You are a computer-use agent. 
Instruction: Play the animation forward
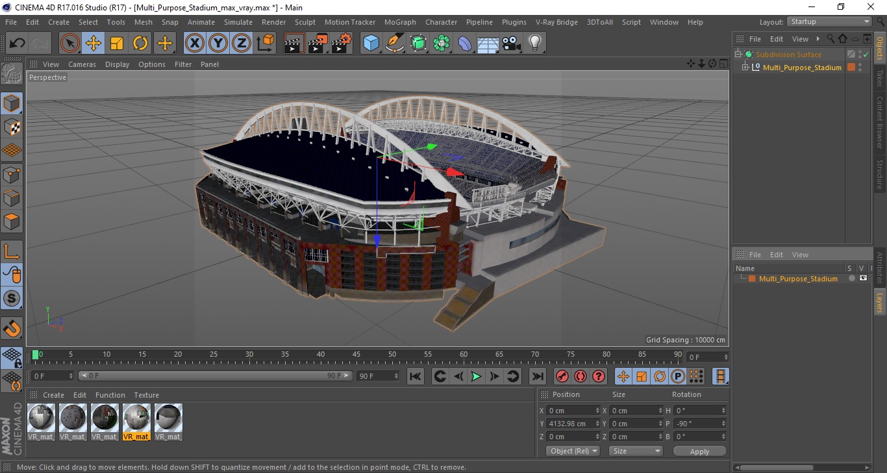point(476,376)
